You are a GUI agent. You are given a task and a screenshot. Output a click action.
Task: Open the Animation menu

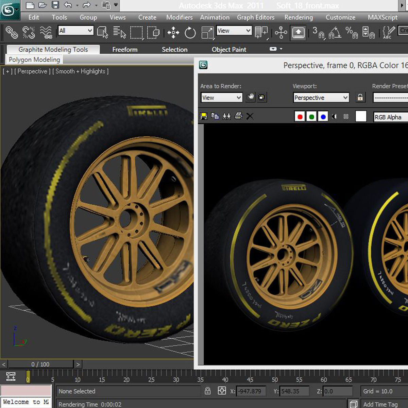click(215, 17)
